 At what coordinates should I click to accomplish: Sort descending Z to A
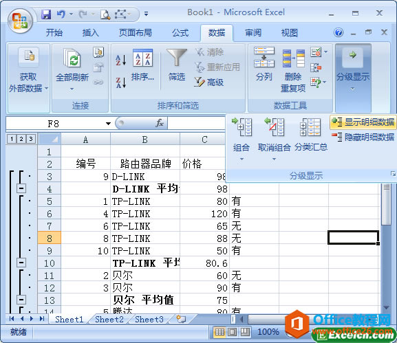(121, 82)
